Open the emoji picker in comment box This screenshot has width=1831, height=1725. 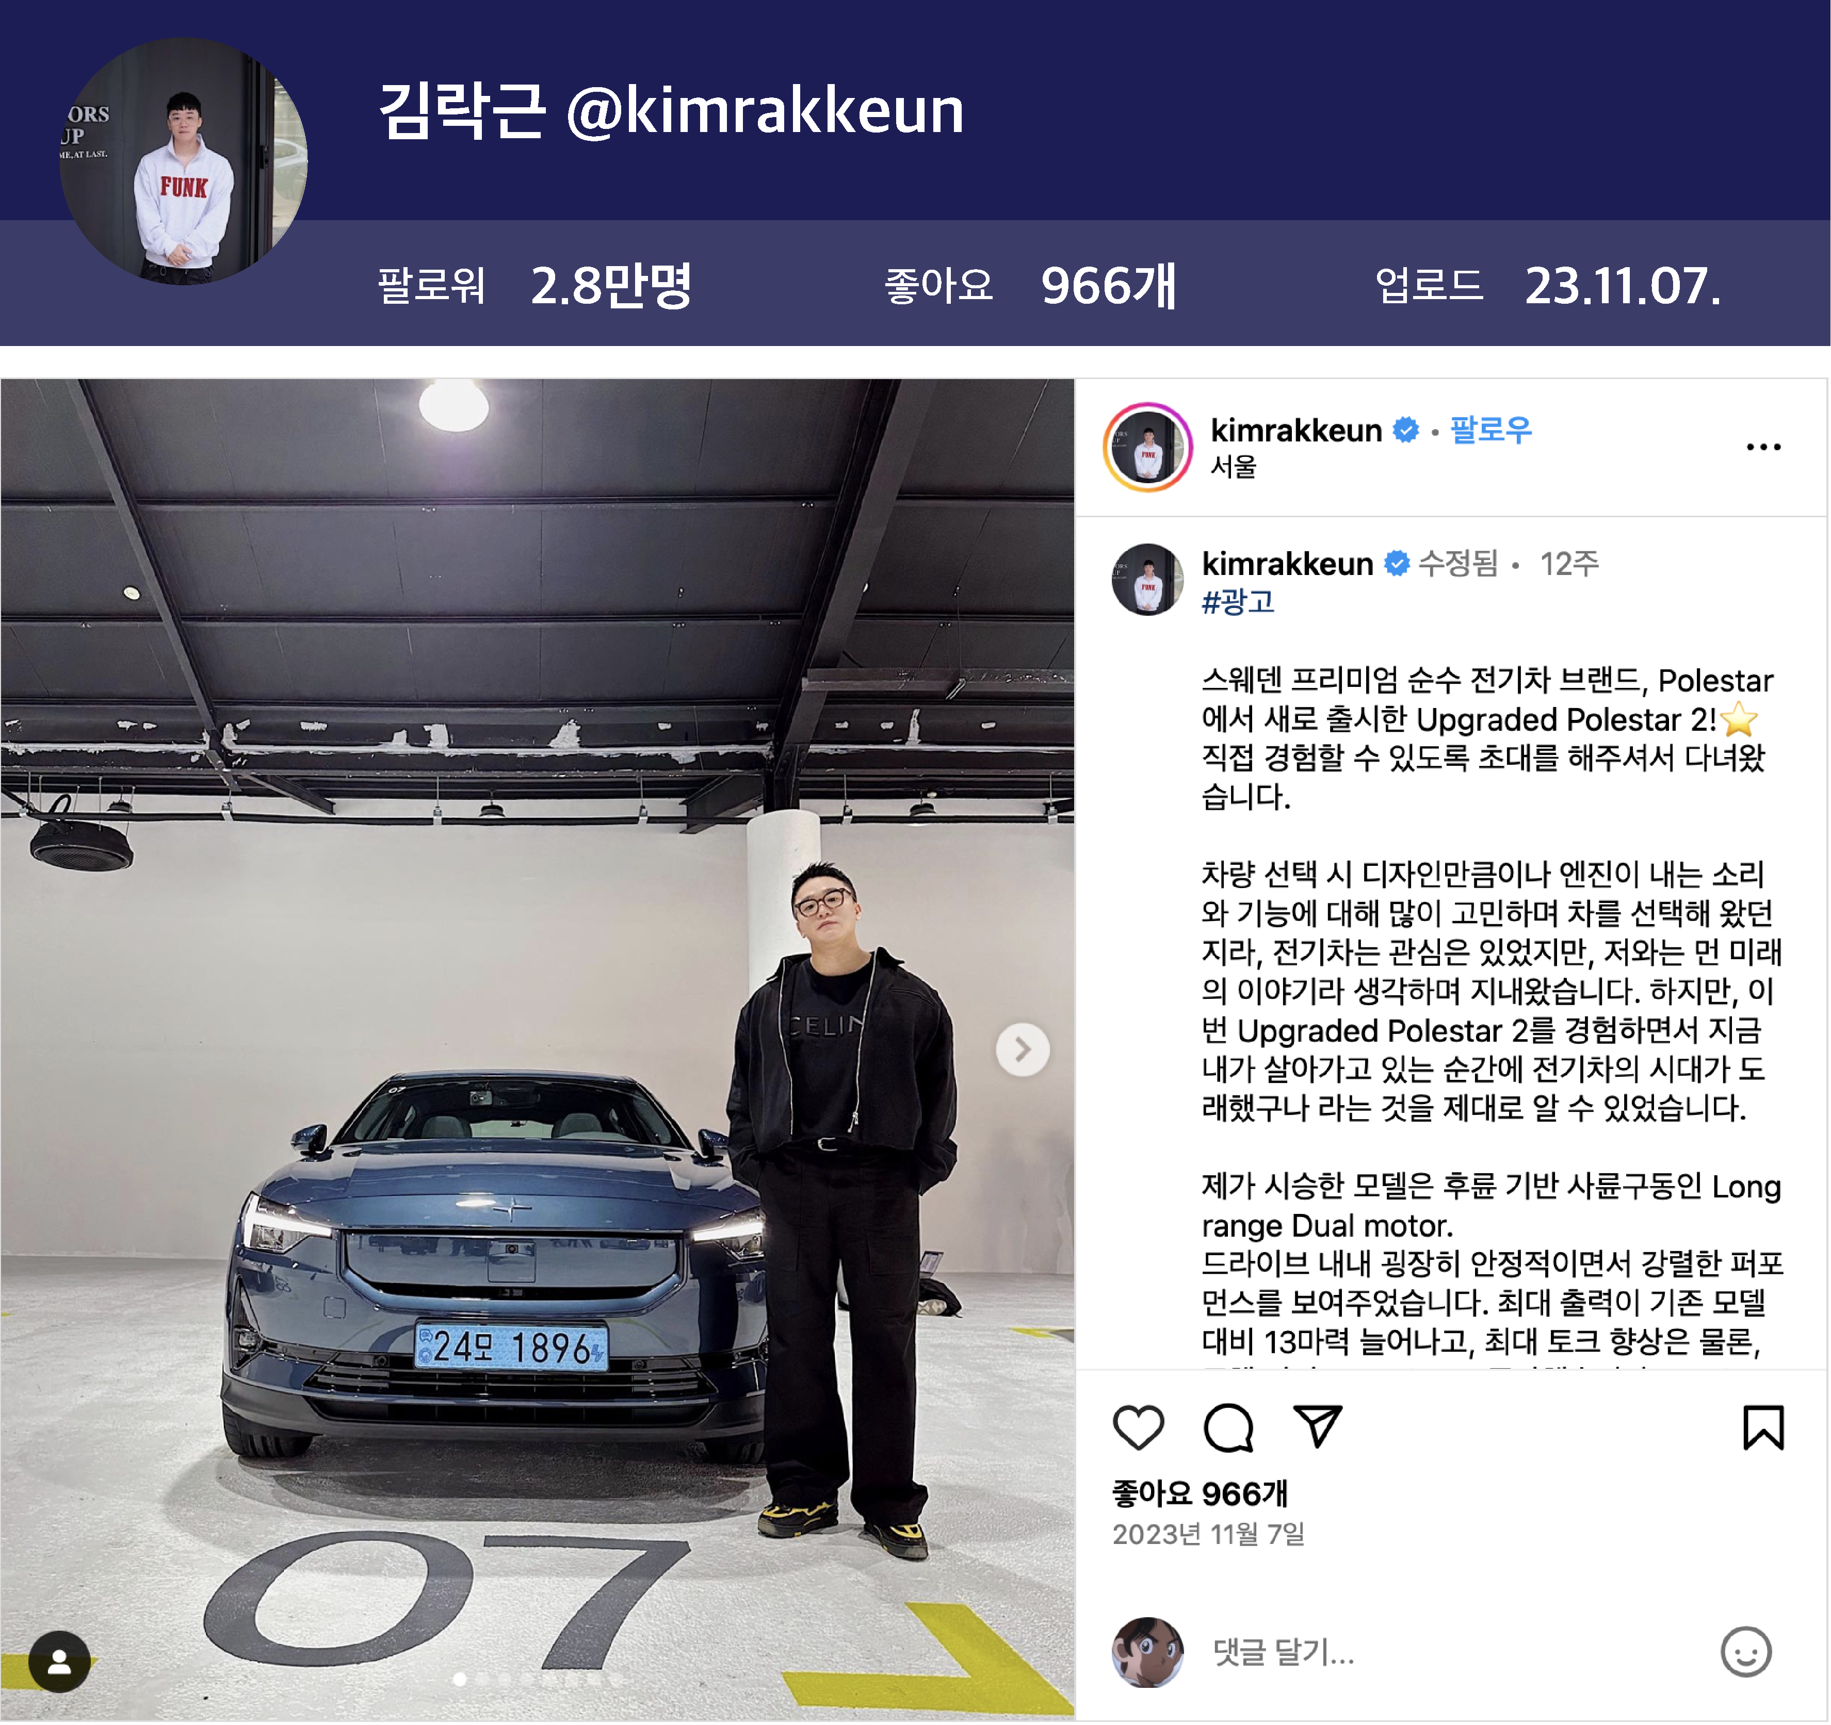(1745, 1651)
